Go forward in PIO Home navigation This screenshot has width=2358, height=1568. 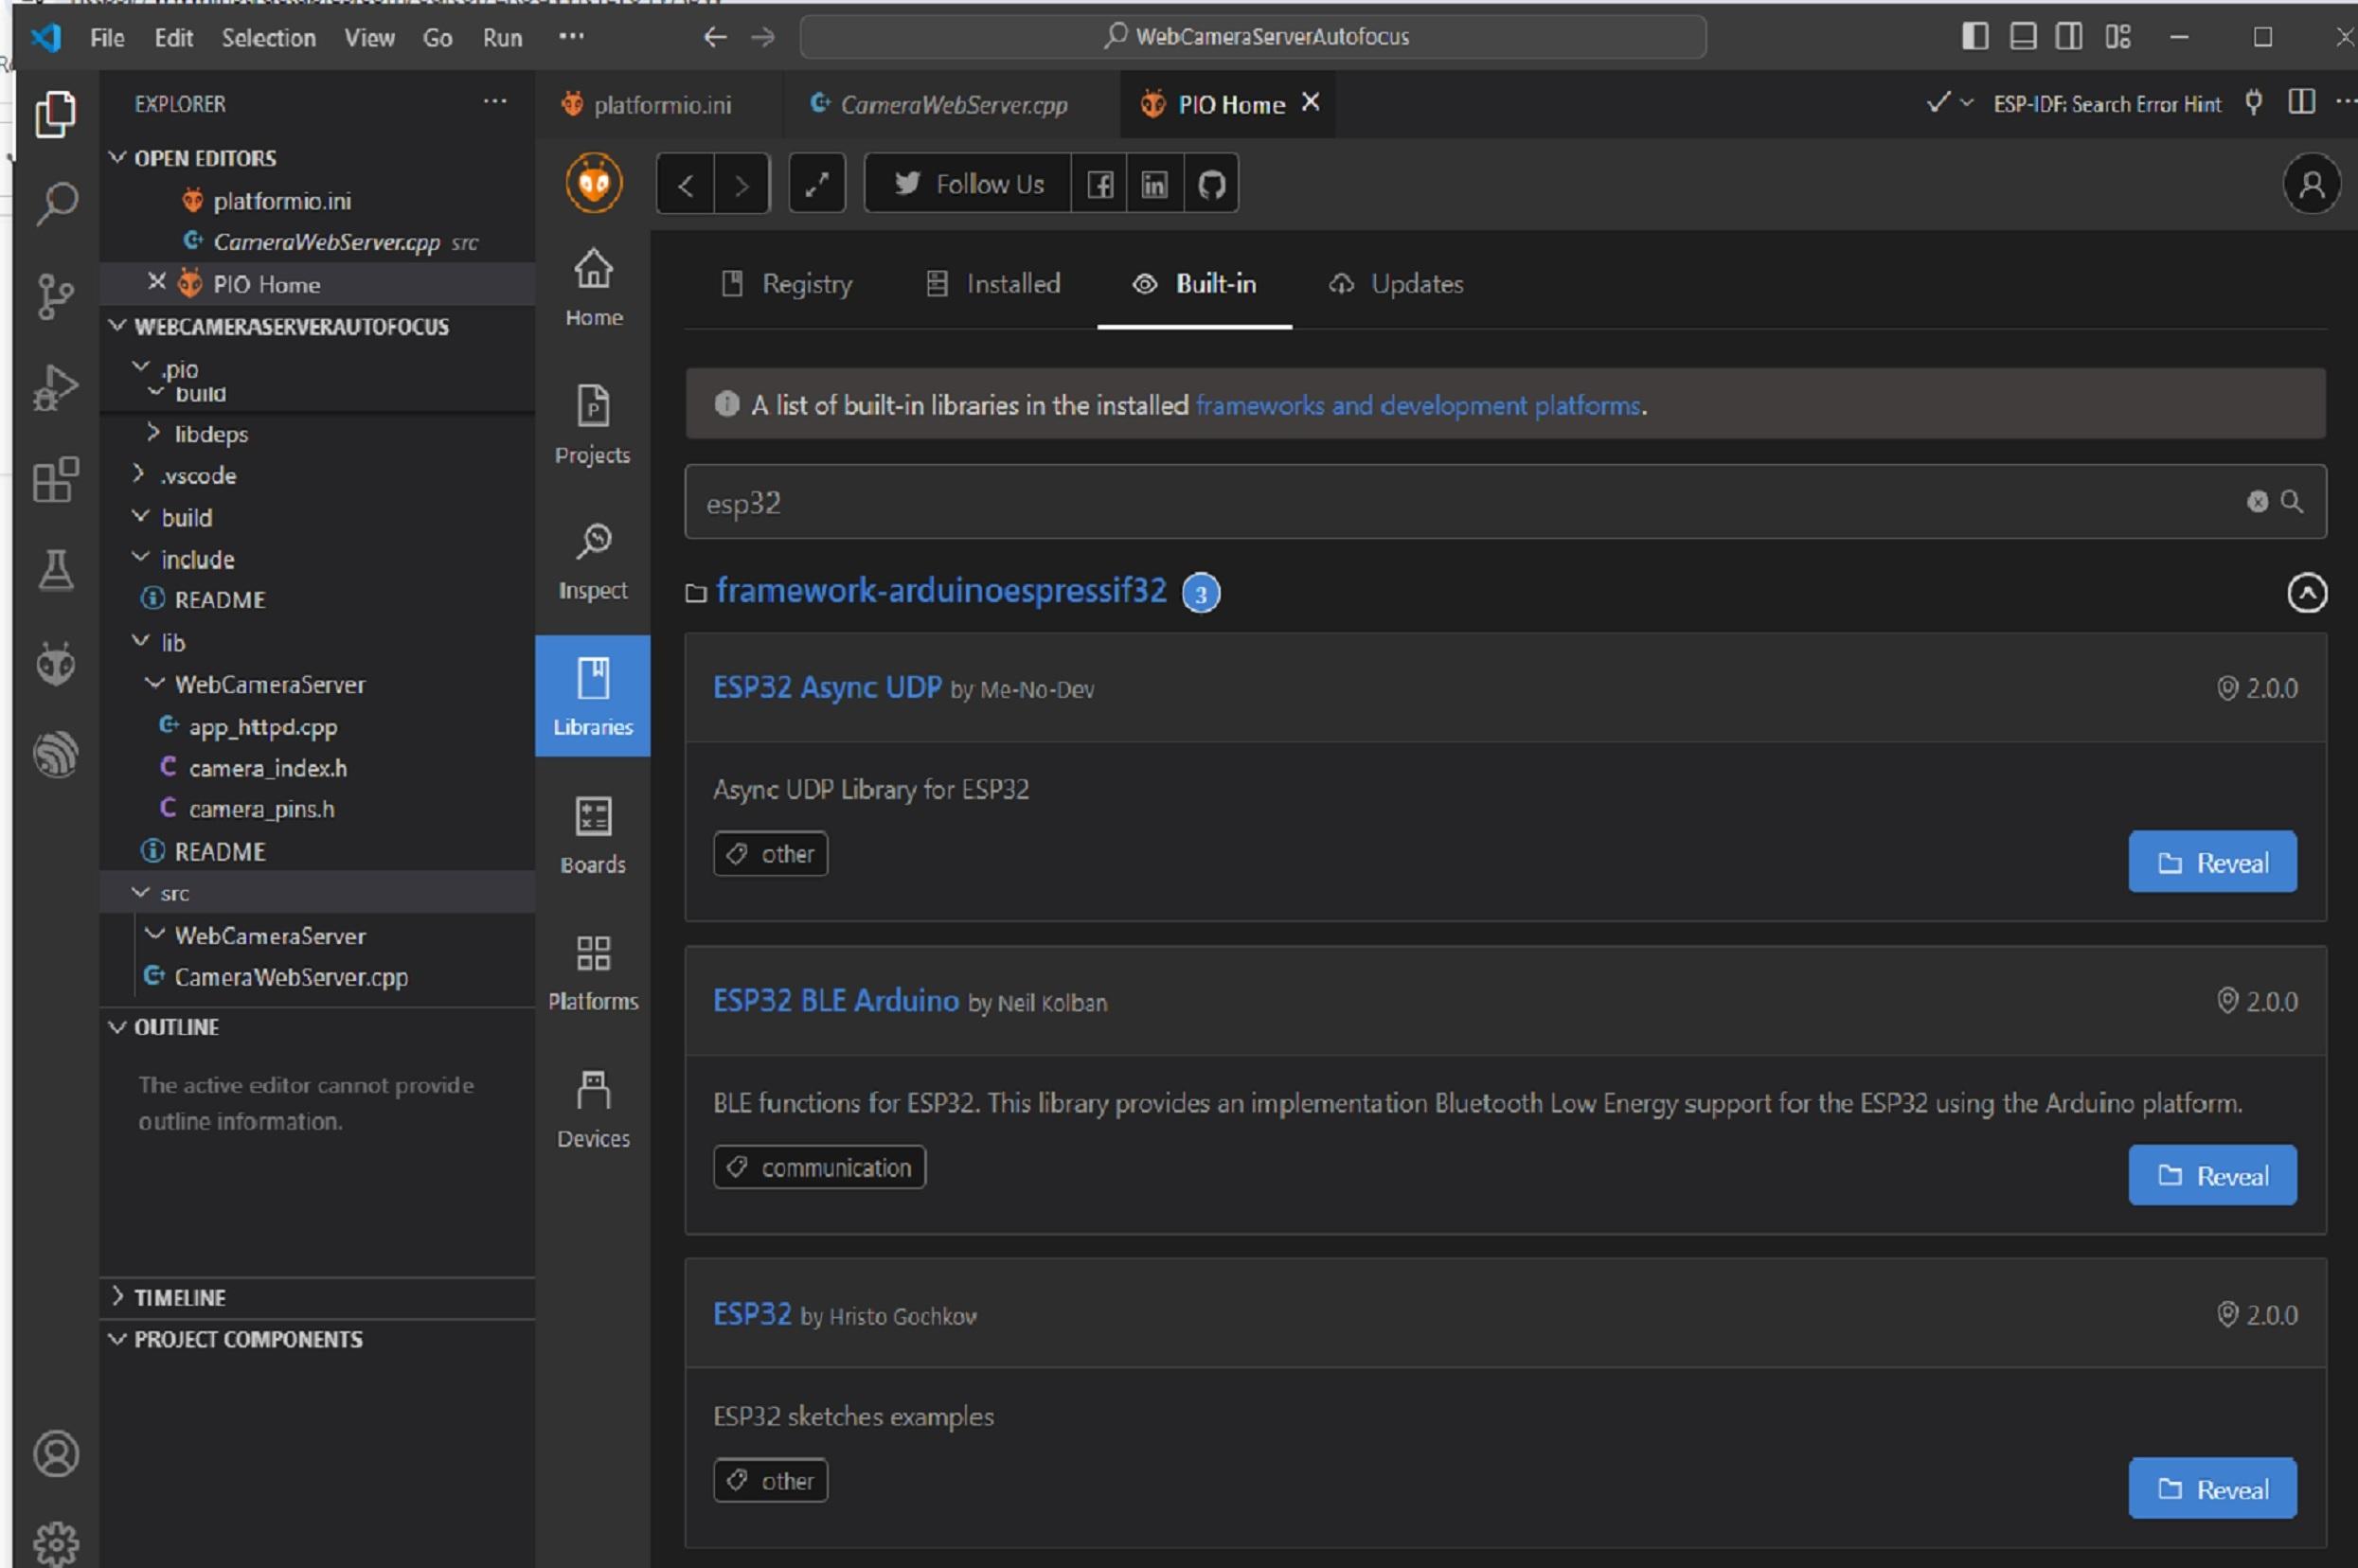coord(742,184)
